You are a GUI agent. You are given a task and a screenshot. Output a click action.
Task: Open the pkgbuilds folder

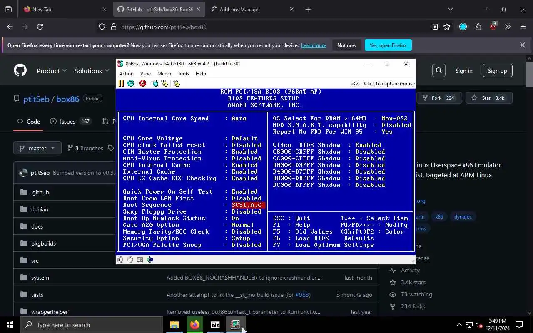[x=43, y=244]
